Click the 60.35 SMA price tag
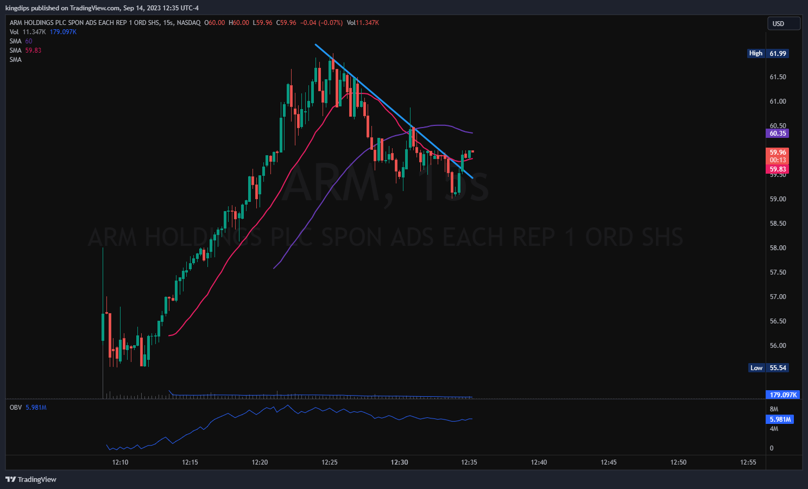This screenshot has width=808, height=489. [778, 134]
